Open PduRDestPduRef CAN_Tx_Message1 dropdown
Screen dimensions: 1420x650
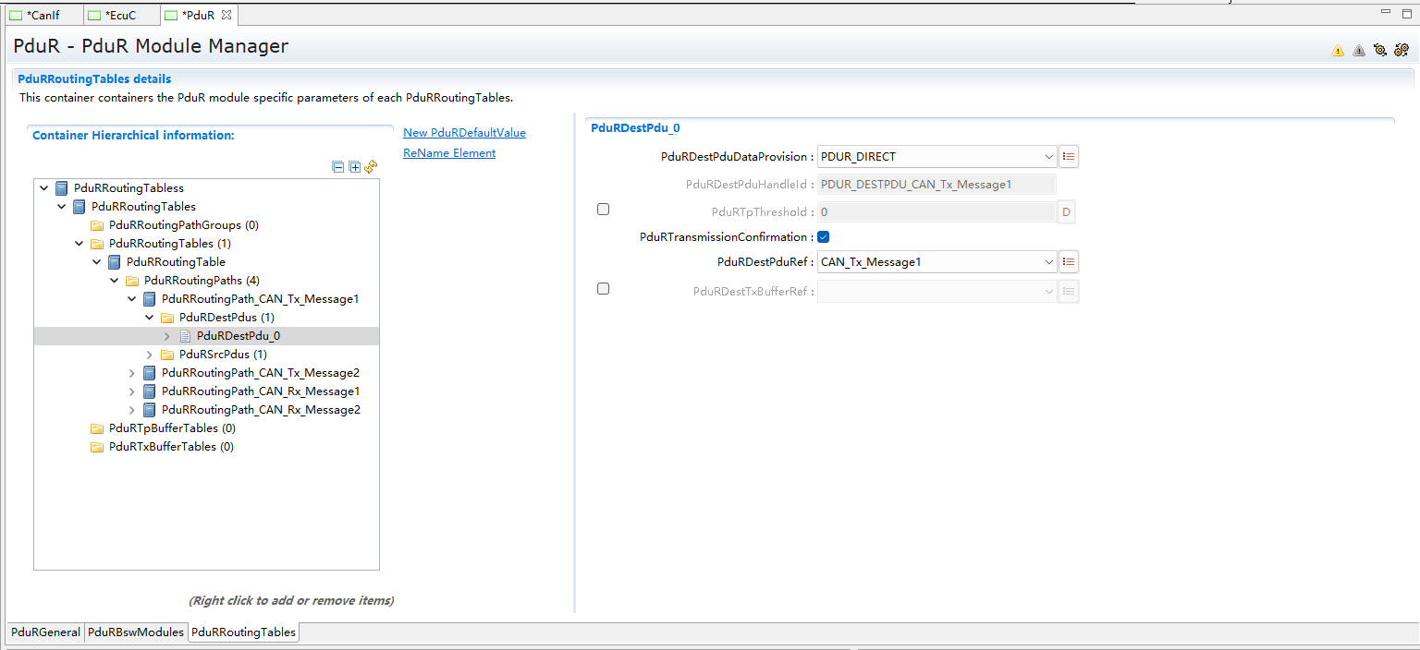click(1048, 262)
